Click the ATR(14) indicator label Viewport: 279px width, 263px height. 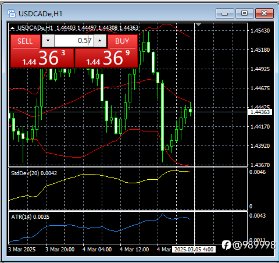click(x=30, y=216)
